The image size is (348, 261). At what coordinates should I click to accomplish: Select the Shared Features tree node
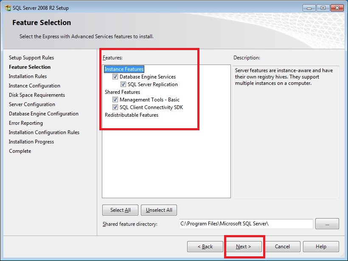coord(122,92)
